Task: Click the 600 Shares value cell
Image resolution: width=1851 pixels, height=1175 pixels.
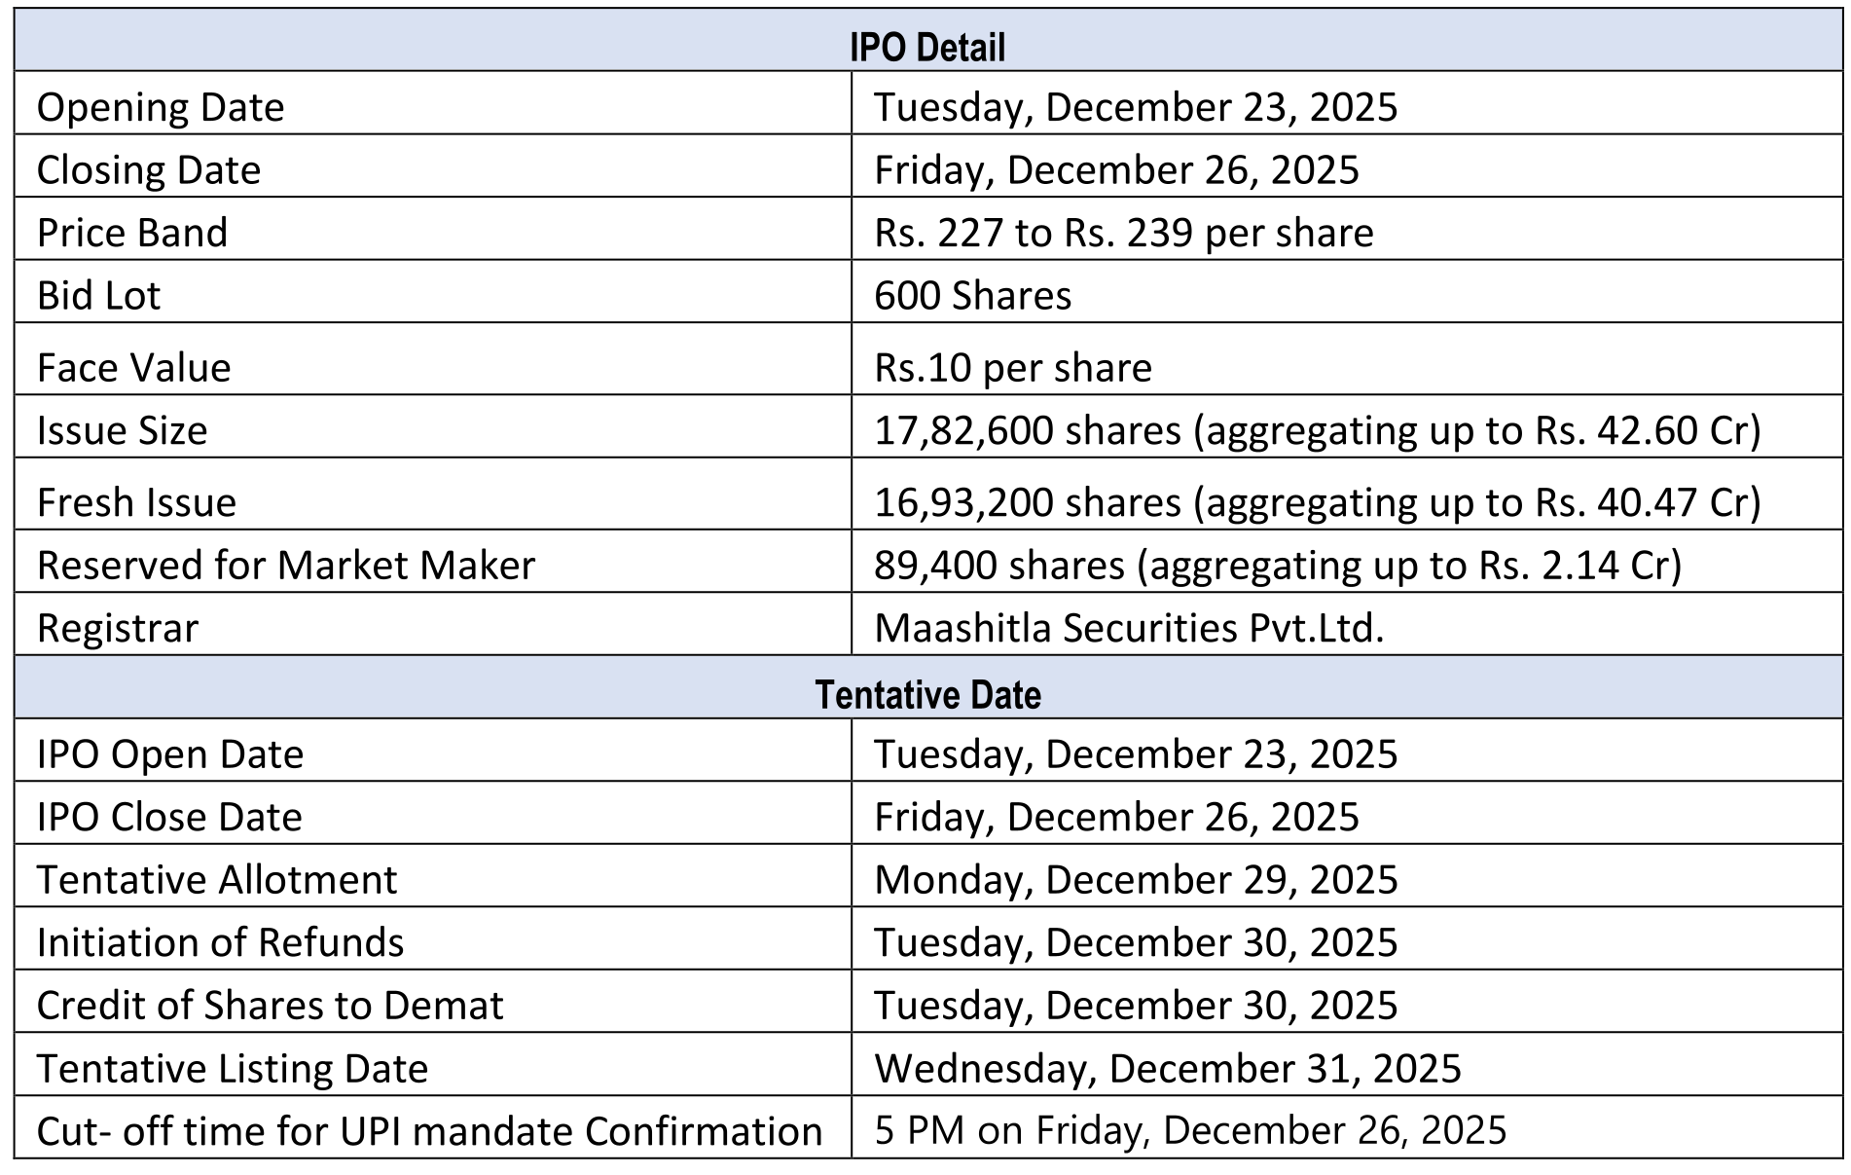Action: (x=972, y=295)
